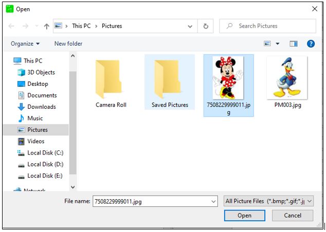Click the search magnifier icon
Image resolution: width=326 pixels, height=232 pixels.
[x=229, y=26]
